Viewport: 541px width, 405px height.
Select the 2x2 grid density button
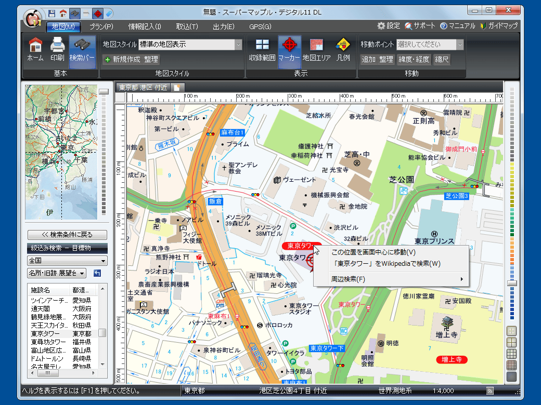click(x=512, y=342)
